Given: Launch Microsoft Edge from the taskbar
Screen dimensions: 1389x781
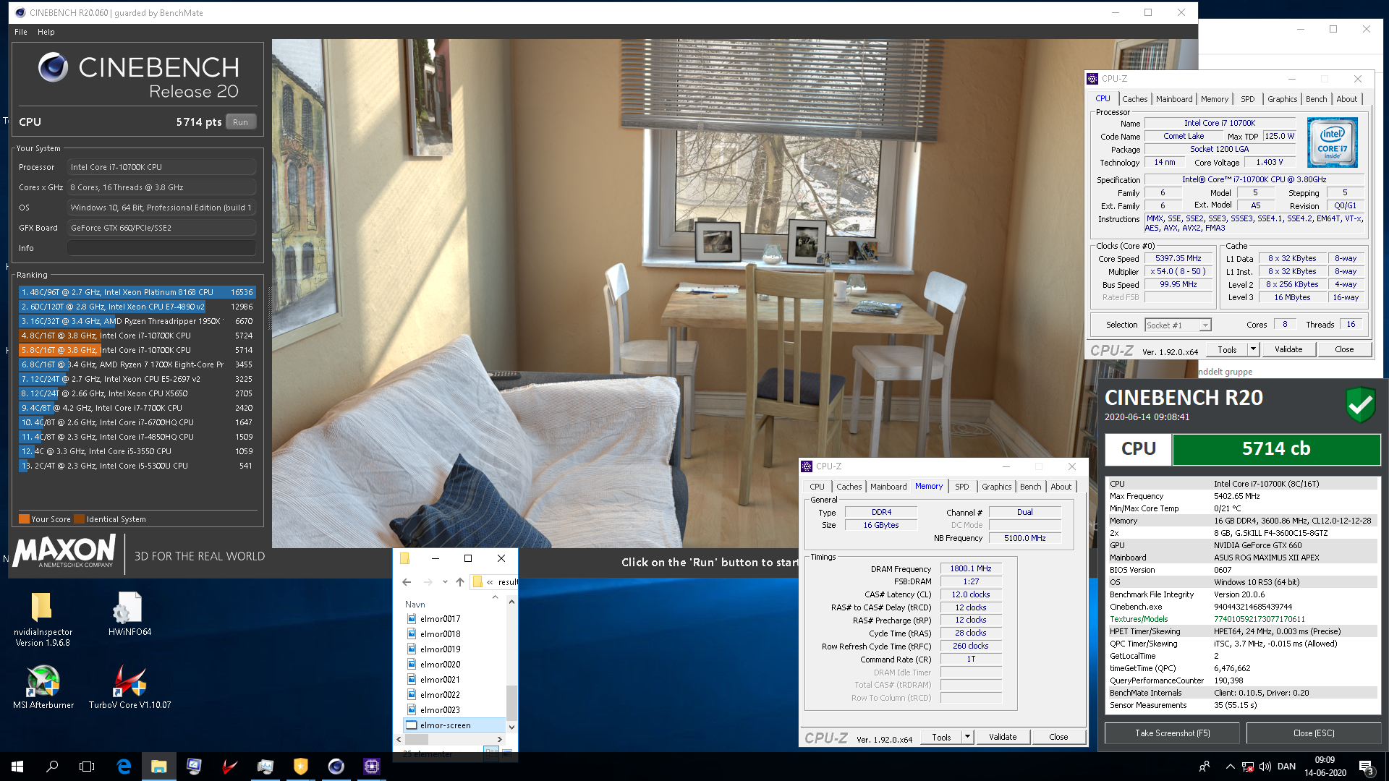Looking at the screenshot, I should click(x=124, y=767).
